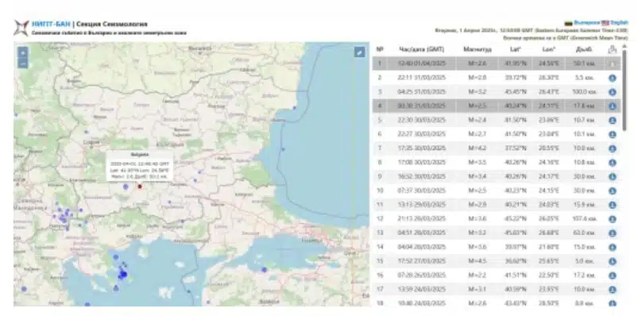Viewport: 638px width, 316px height.
Task: Open the report icon for row 2
Action: tap(612, 78)
